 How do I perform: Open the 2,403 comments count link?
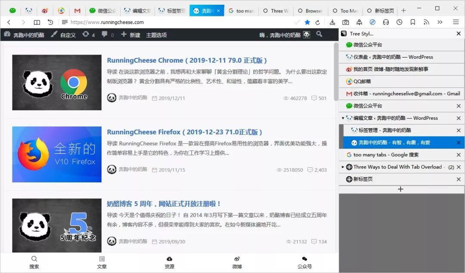pos(317,170)
